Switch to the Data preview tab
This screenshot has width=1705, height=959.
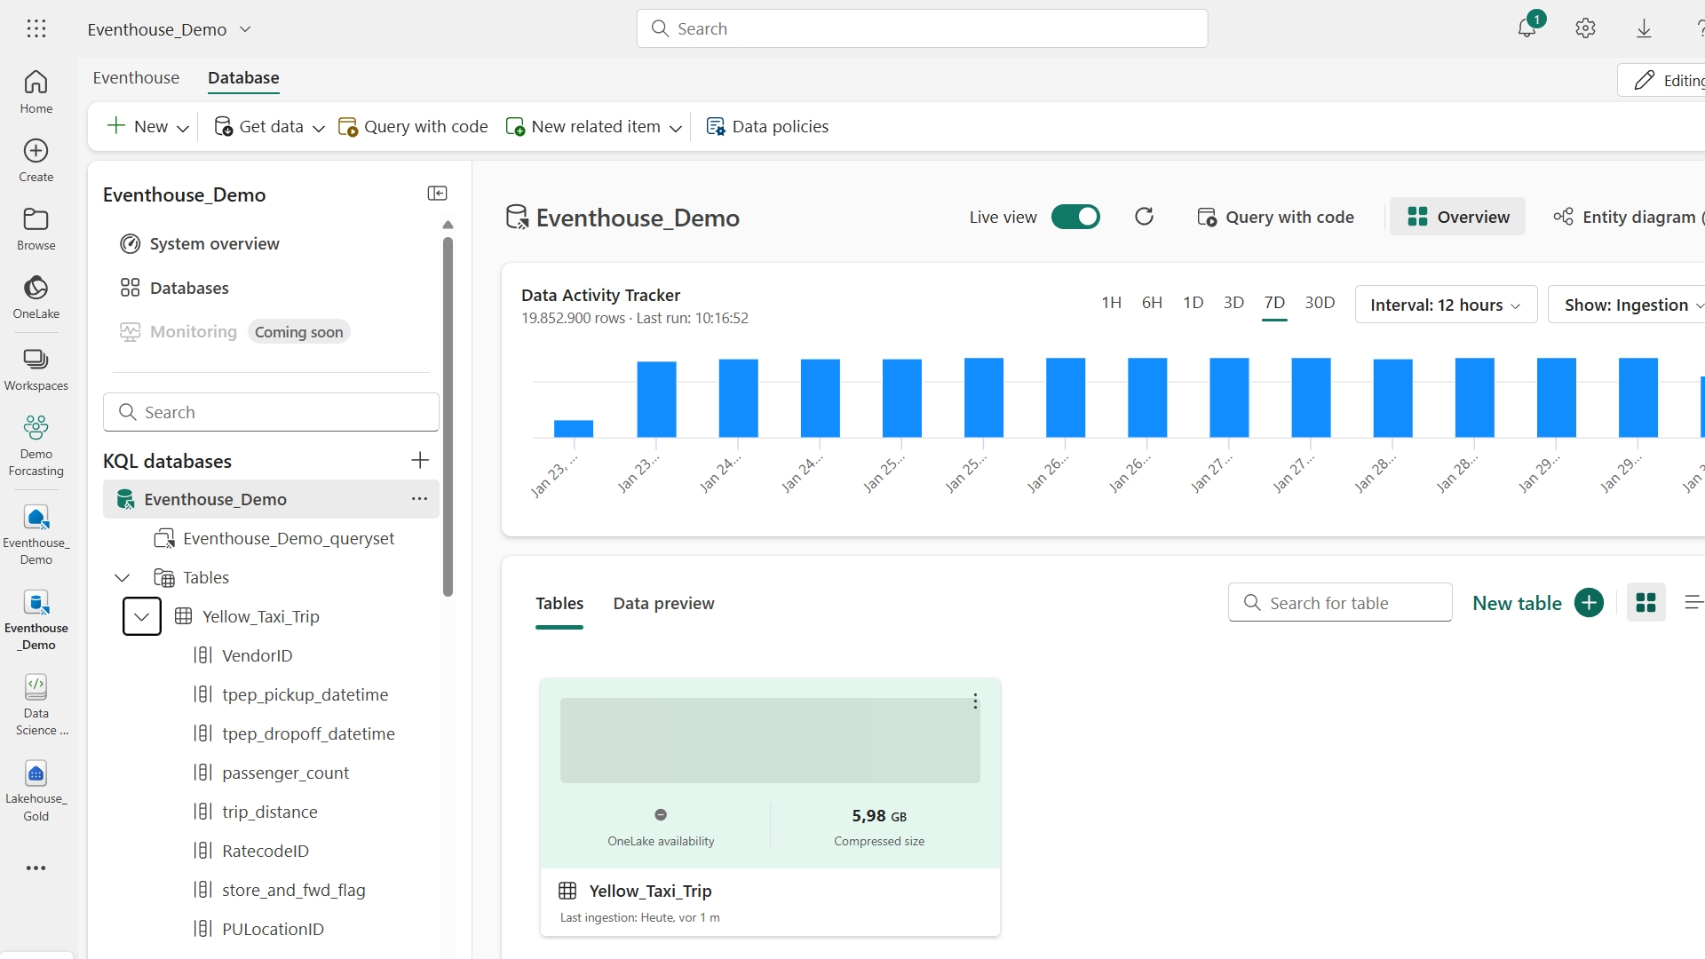663,604
